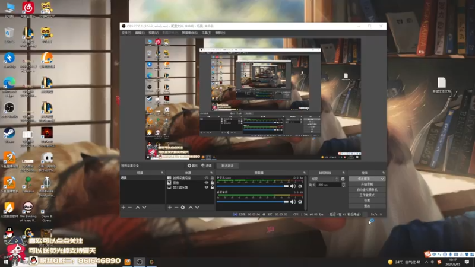Open Edit menu in OBS
The width and height of the screenshot is (475, 267).
click(140, 33)
